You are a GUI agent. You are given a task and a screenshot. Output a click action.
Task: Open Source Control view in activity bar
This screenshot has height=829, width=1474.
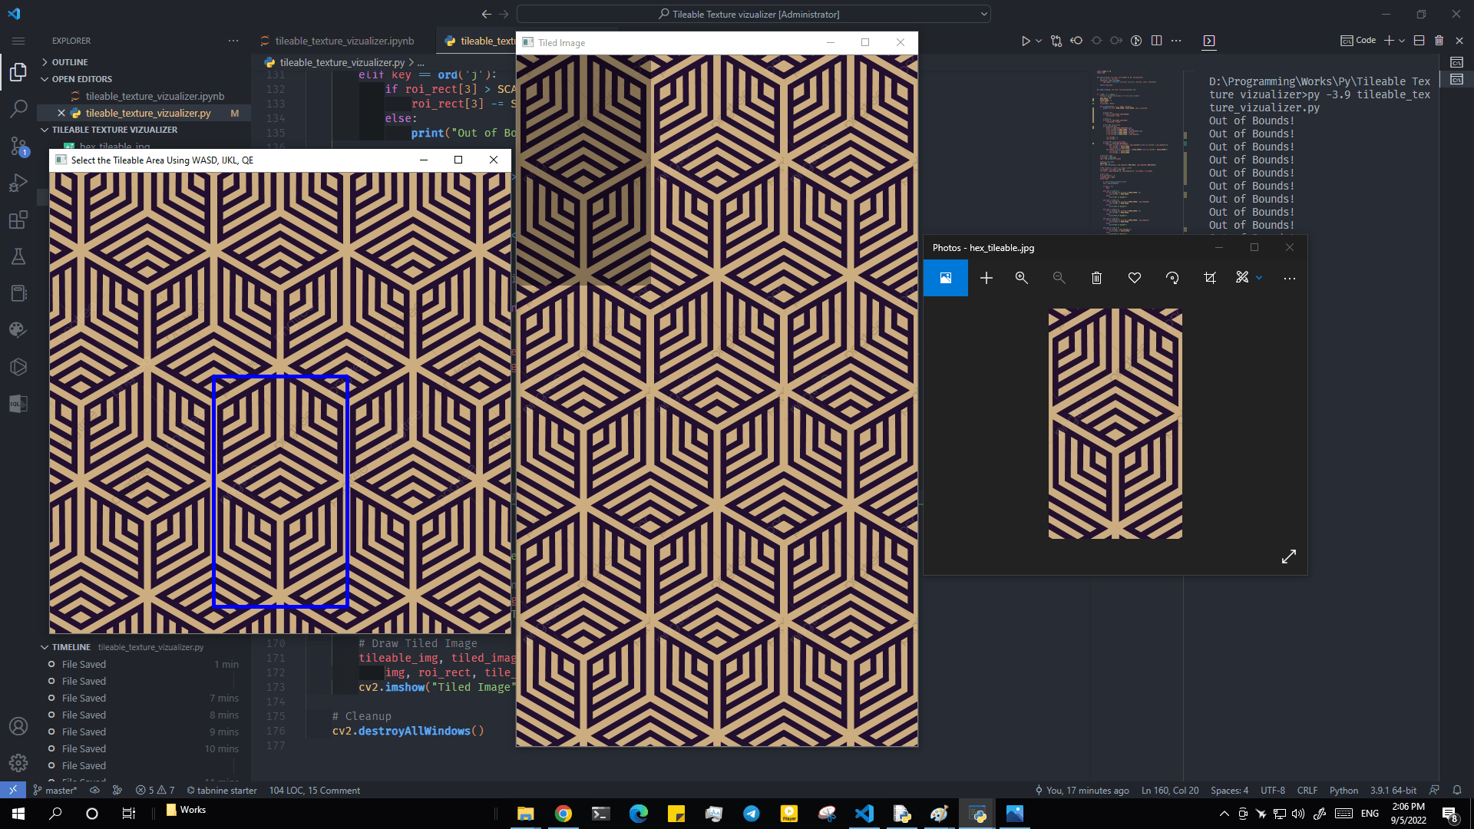(18, 146)
